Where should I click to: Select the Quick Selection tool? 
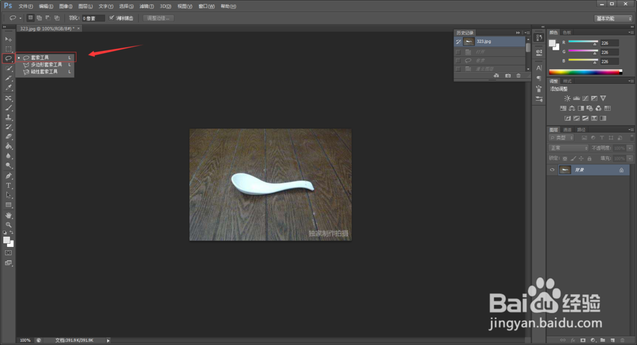click(x=8, y=68)
